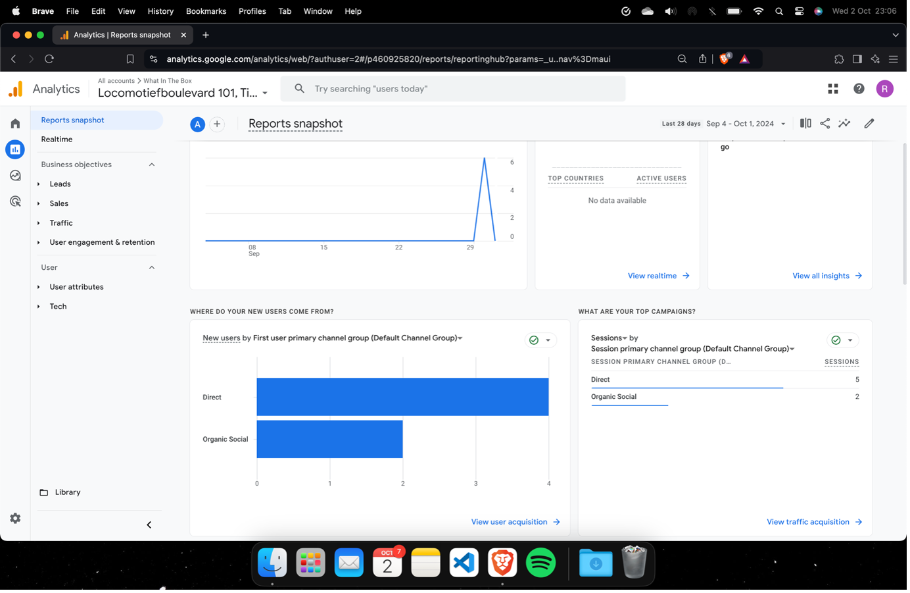Open the Explore icon in left rail
The height and width of the screenshot is (593, 910).
pos(15,176)
